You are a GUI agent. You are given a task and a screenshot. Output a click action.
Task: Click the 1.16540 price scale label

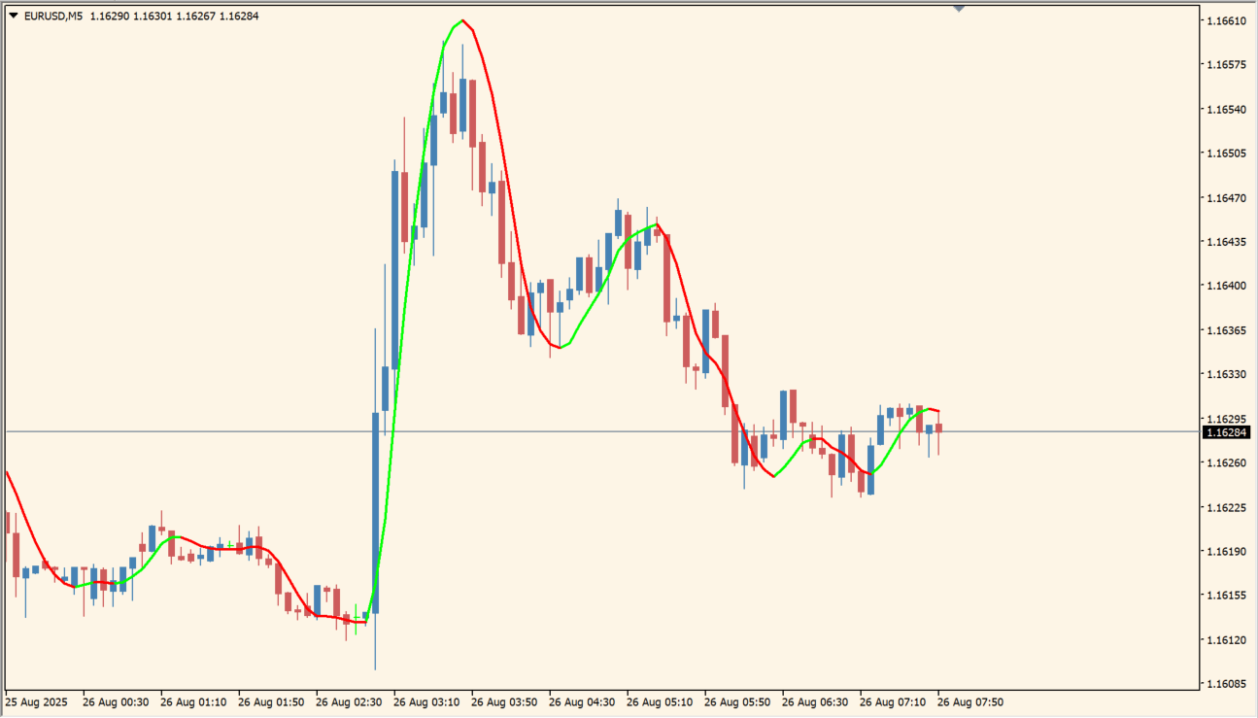(x=1226, y=109)
